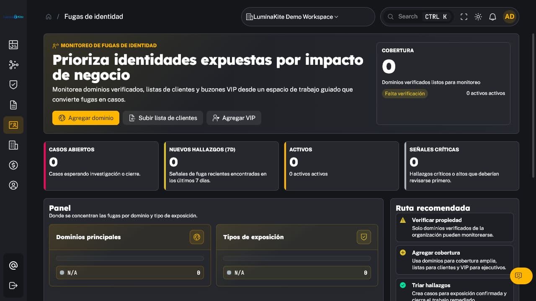Open LuminaKite Demo Workspace dropdown
Image resolution: width=536 pixels, height=301 pixels.
pyautogui.click(x=308, y=17)
